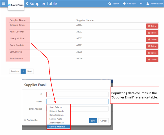The height and width of the screenshot is (135, 164).
Task: Click the Administrator user icon
Action: 148,4
